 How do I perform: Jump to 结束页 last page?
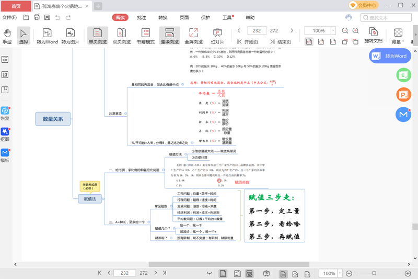(281, 42)
